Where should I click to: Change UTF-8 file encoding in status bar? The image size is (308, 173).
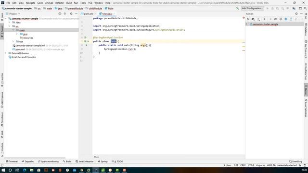pyautogui.click(x=251, y=165)
